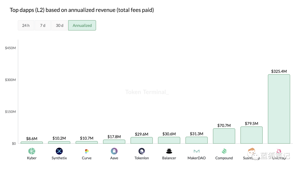
Task: Select the 7 d timeframe tab
Action: pos(43,25)
